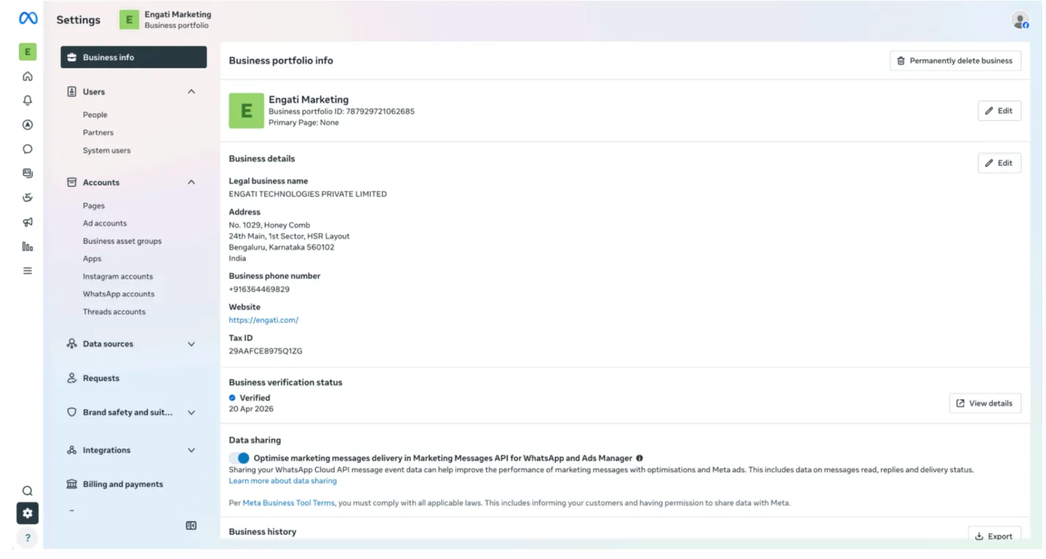
Task: Expand the Data sources section
Action: [191, 344]
